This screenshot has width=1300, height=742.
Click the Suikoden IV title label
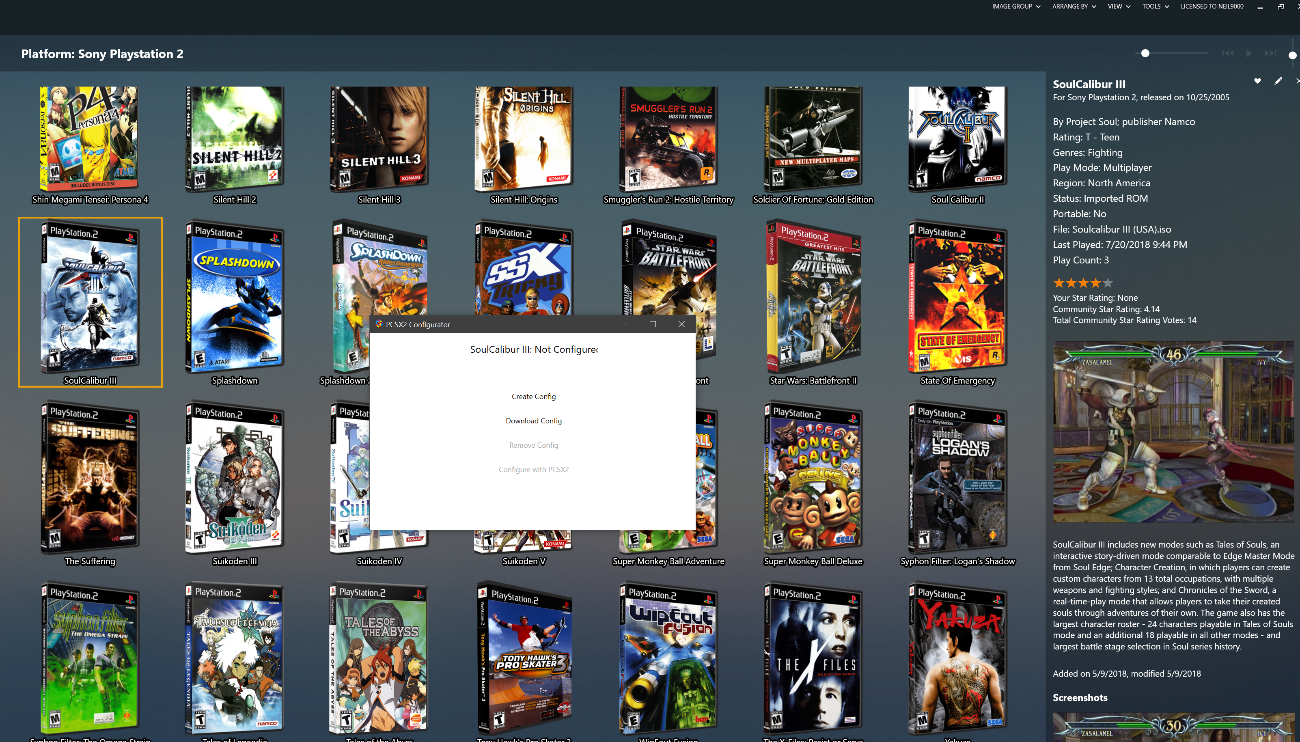tap(379, 561)
